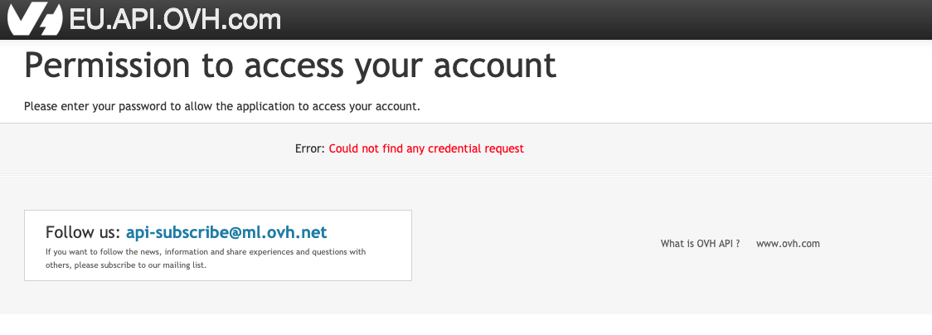Click the "Permission to access your account" heading
This screenshot has width=932, height=335.
click(290, 66)
